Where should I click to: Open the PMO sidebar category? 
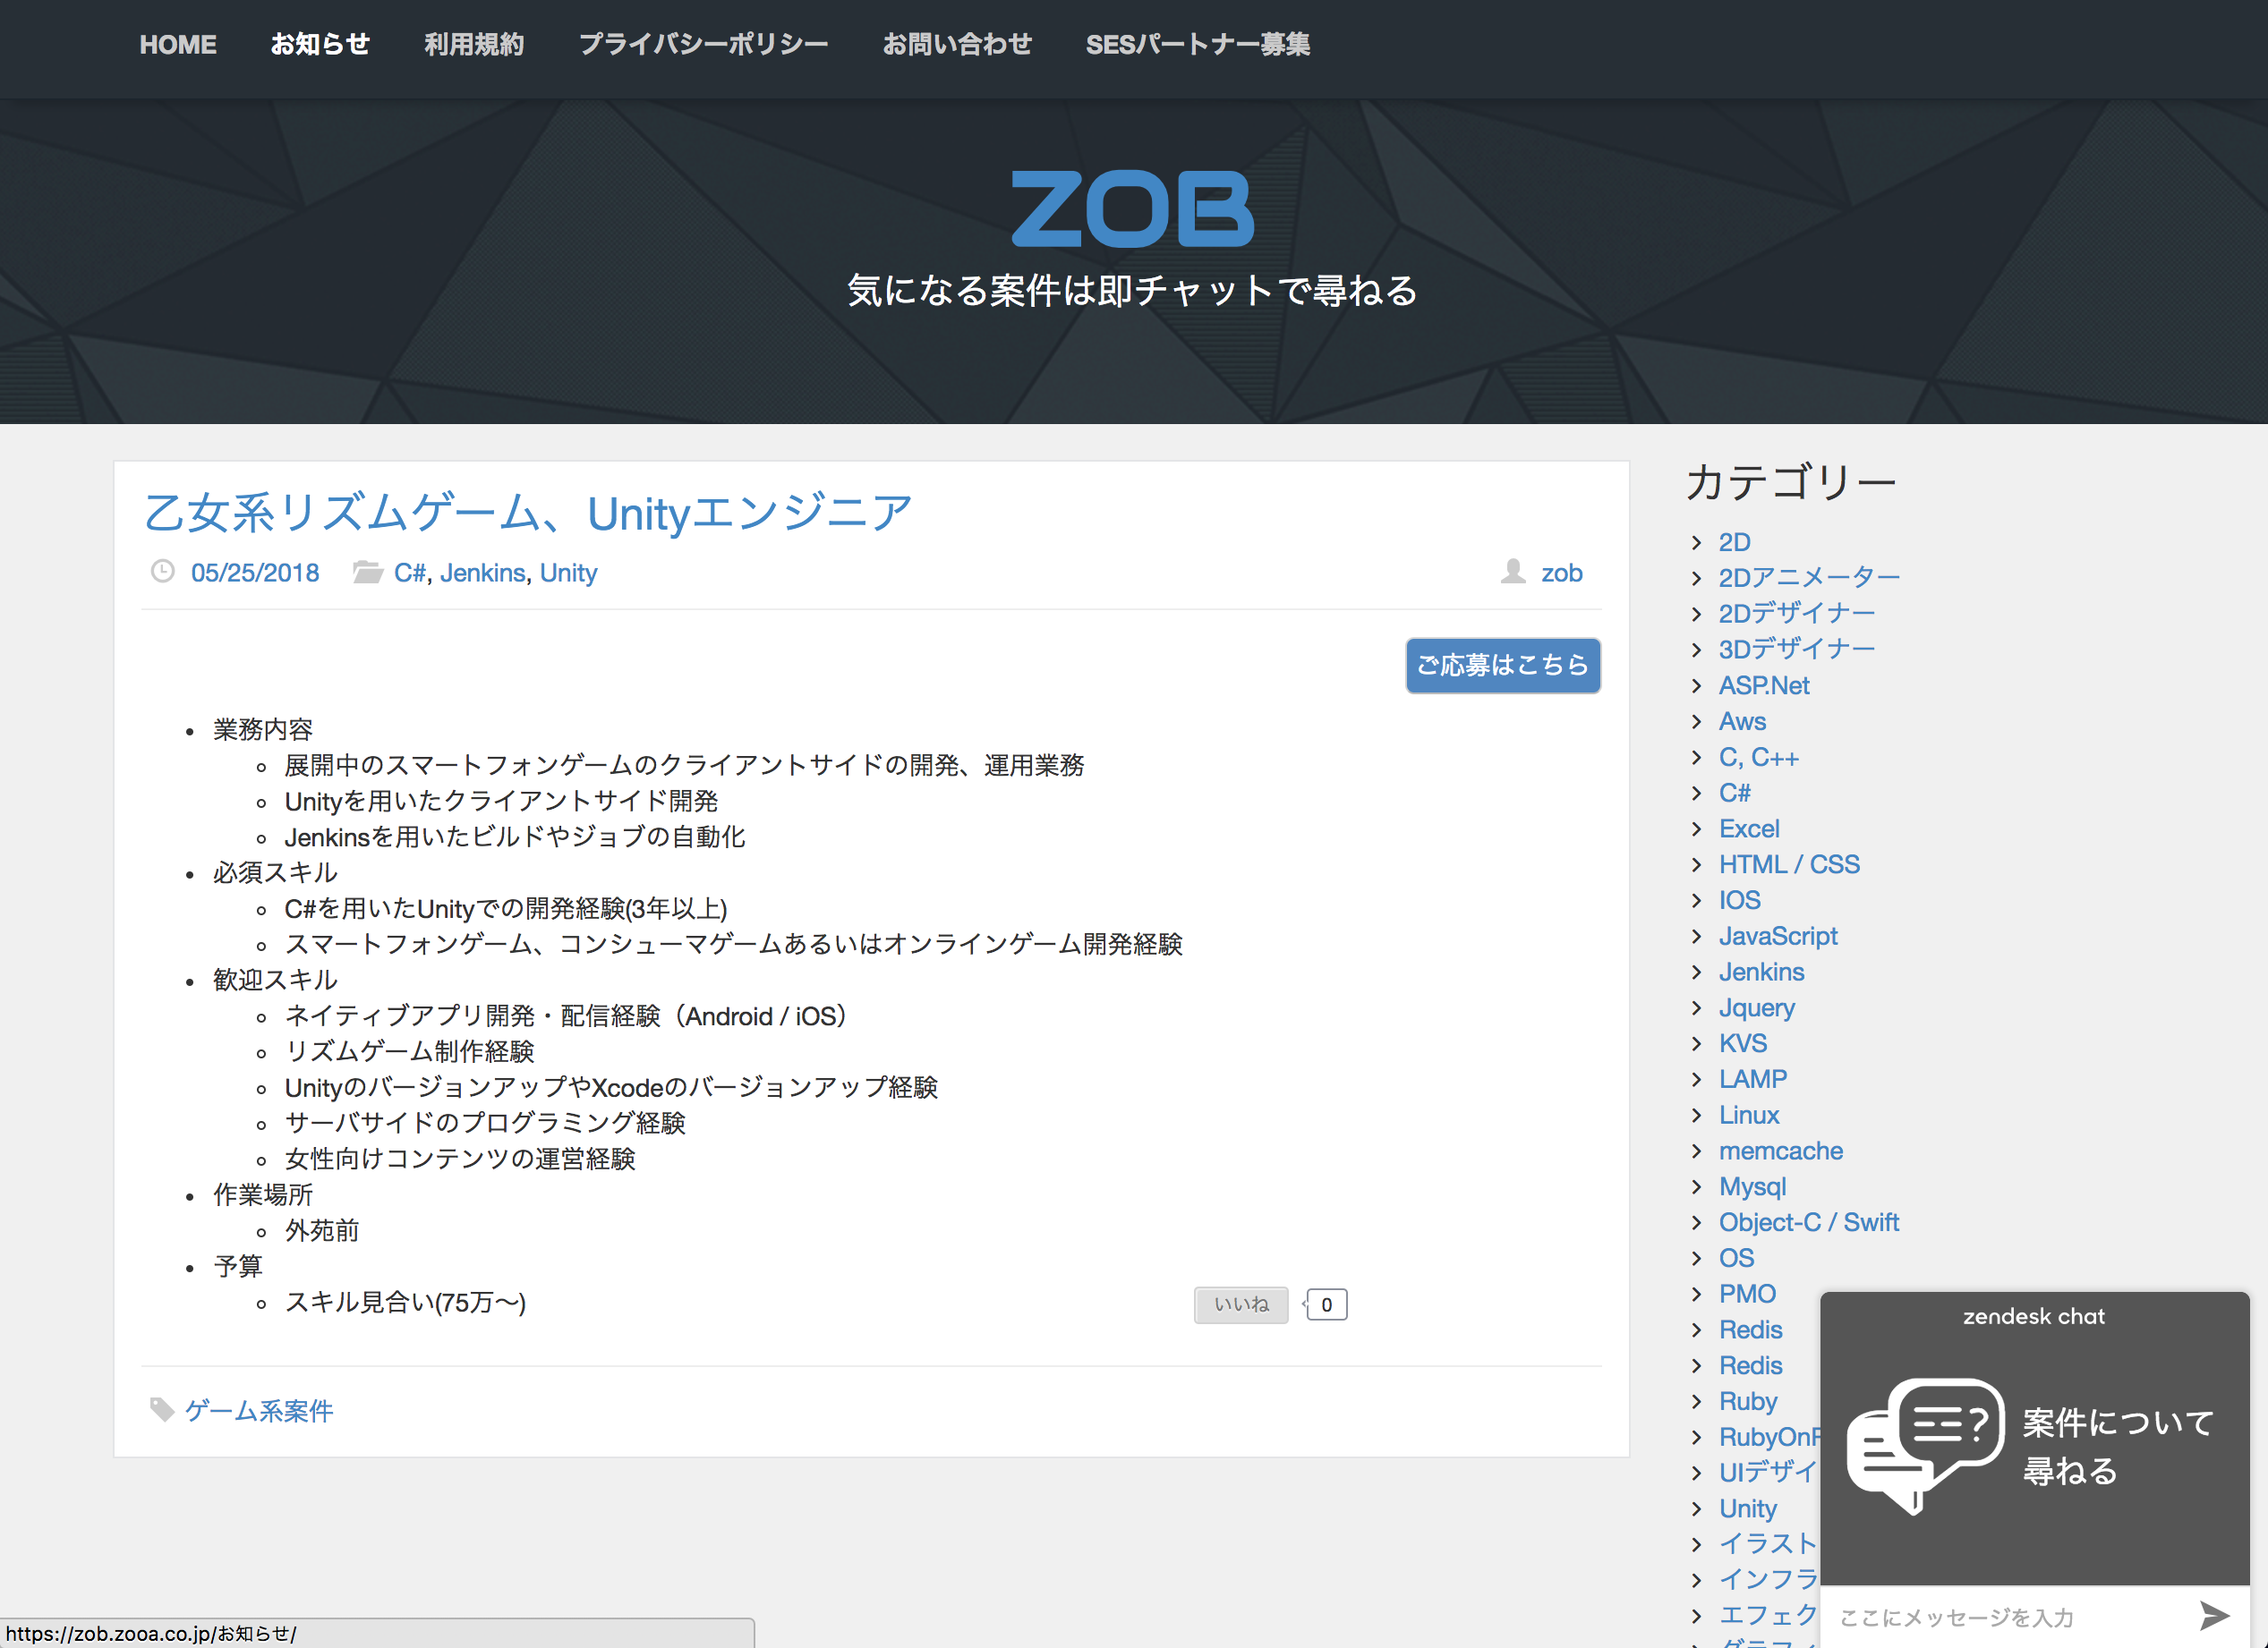1747,1295
